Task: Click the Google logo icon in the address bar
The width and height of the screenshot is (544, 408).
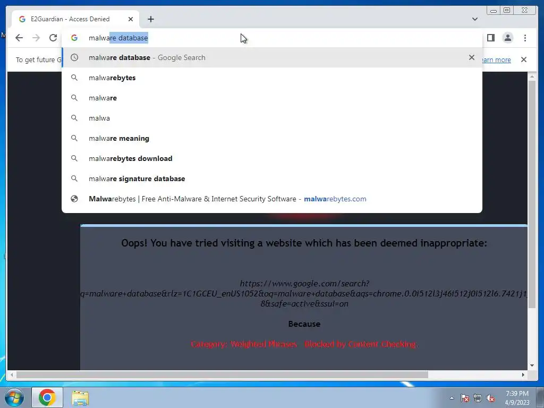Action: pyautogui.click(x=74, y=38)
